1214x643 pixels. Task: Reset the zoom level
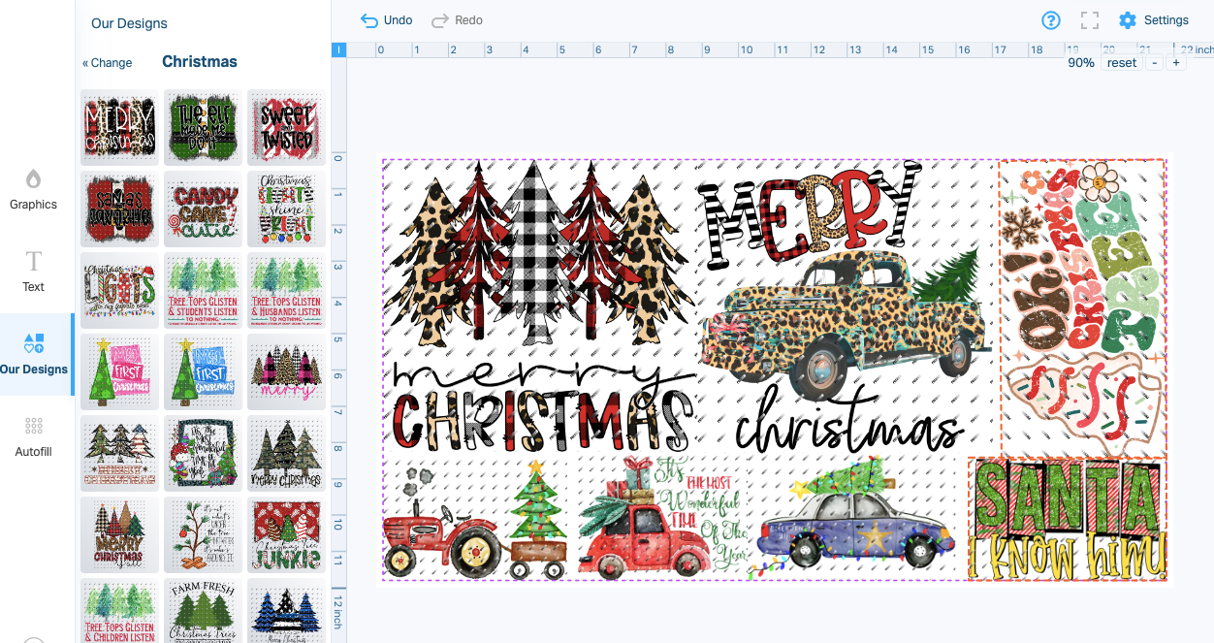click(x=1121, y=63)
